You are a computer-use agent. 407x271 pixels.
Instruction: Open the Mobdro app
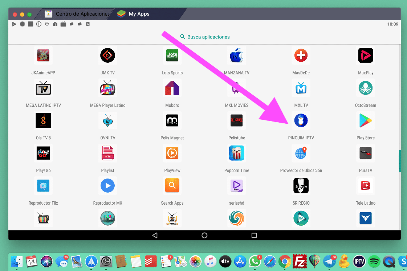click(172, 88)
